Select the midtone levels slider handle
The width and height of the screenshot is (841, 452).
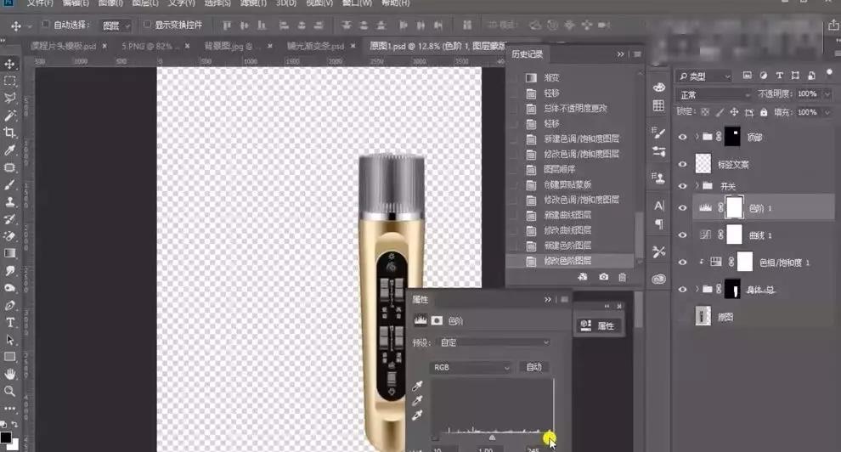(492, 438)
